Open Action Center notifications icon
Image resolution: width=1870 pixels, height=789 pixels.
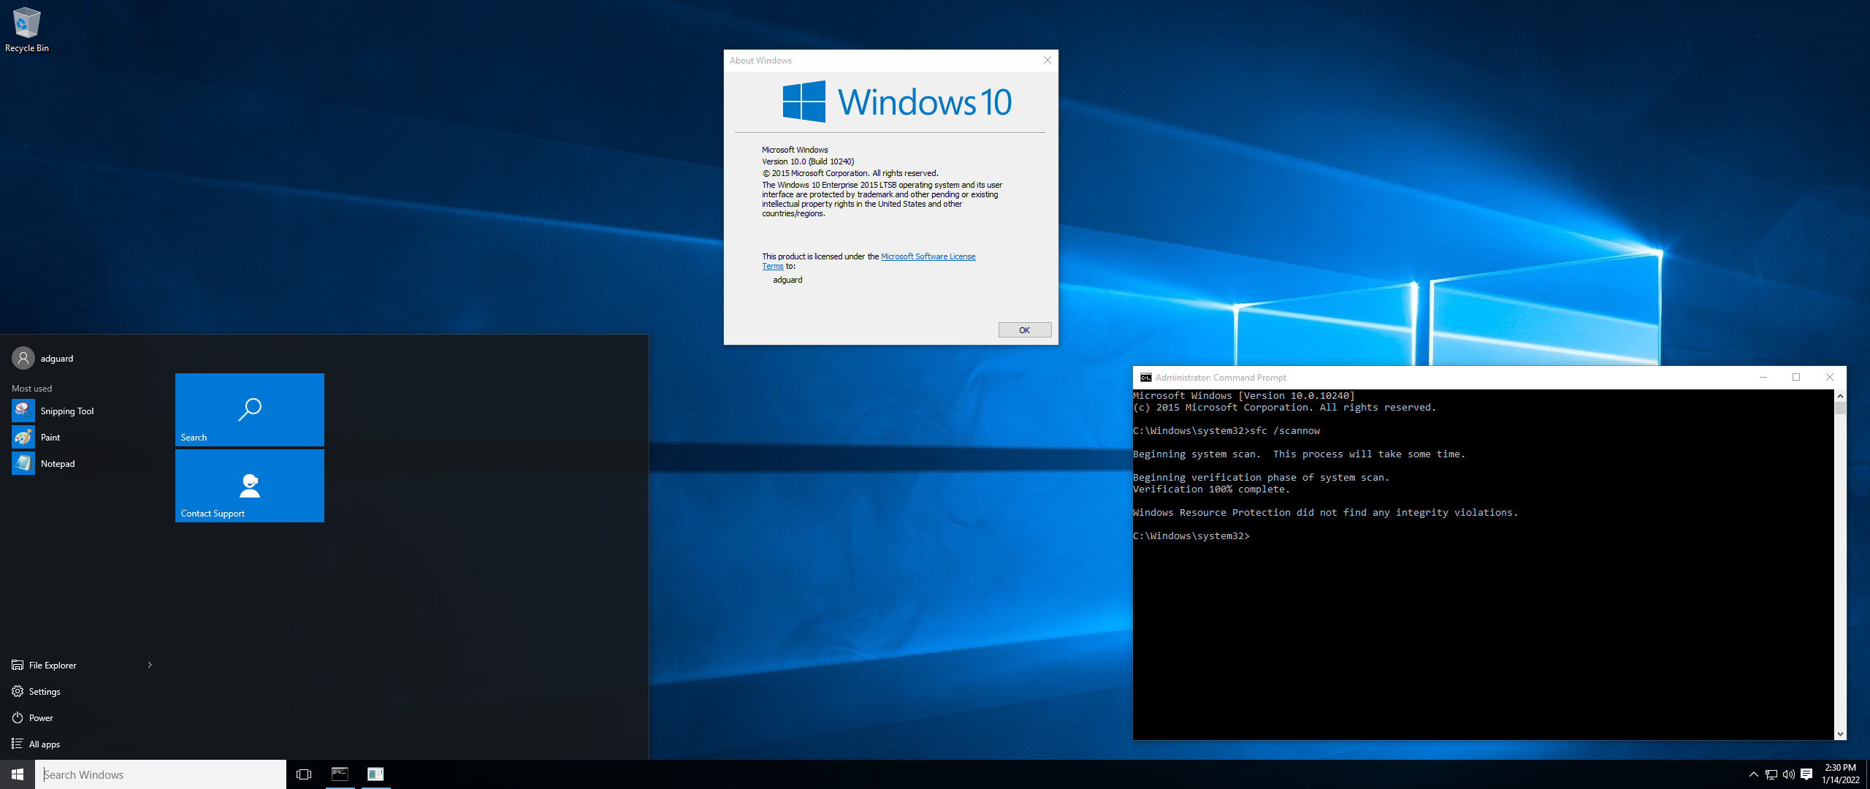[x=1806, y=774]
